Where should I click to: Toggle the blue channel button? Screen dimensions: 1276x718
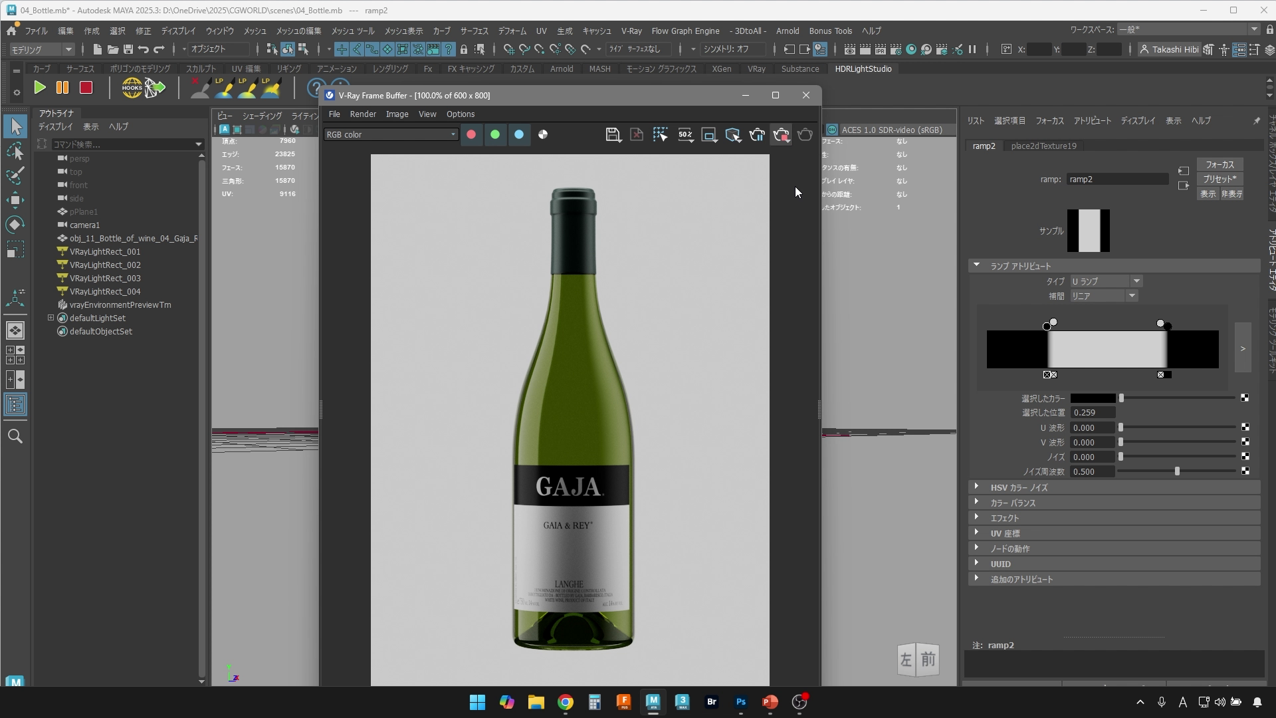click(519, 135)
